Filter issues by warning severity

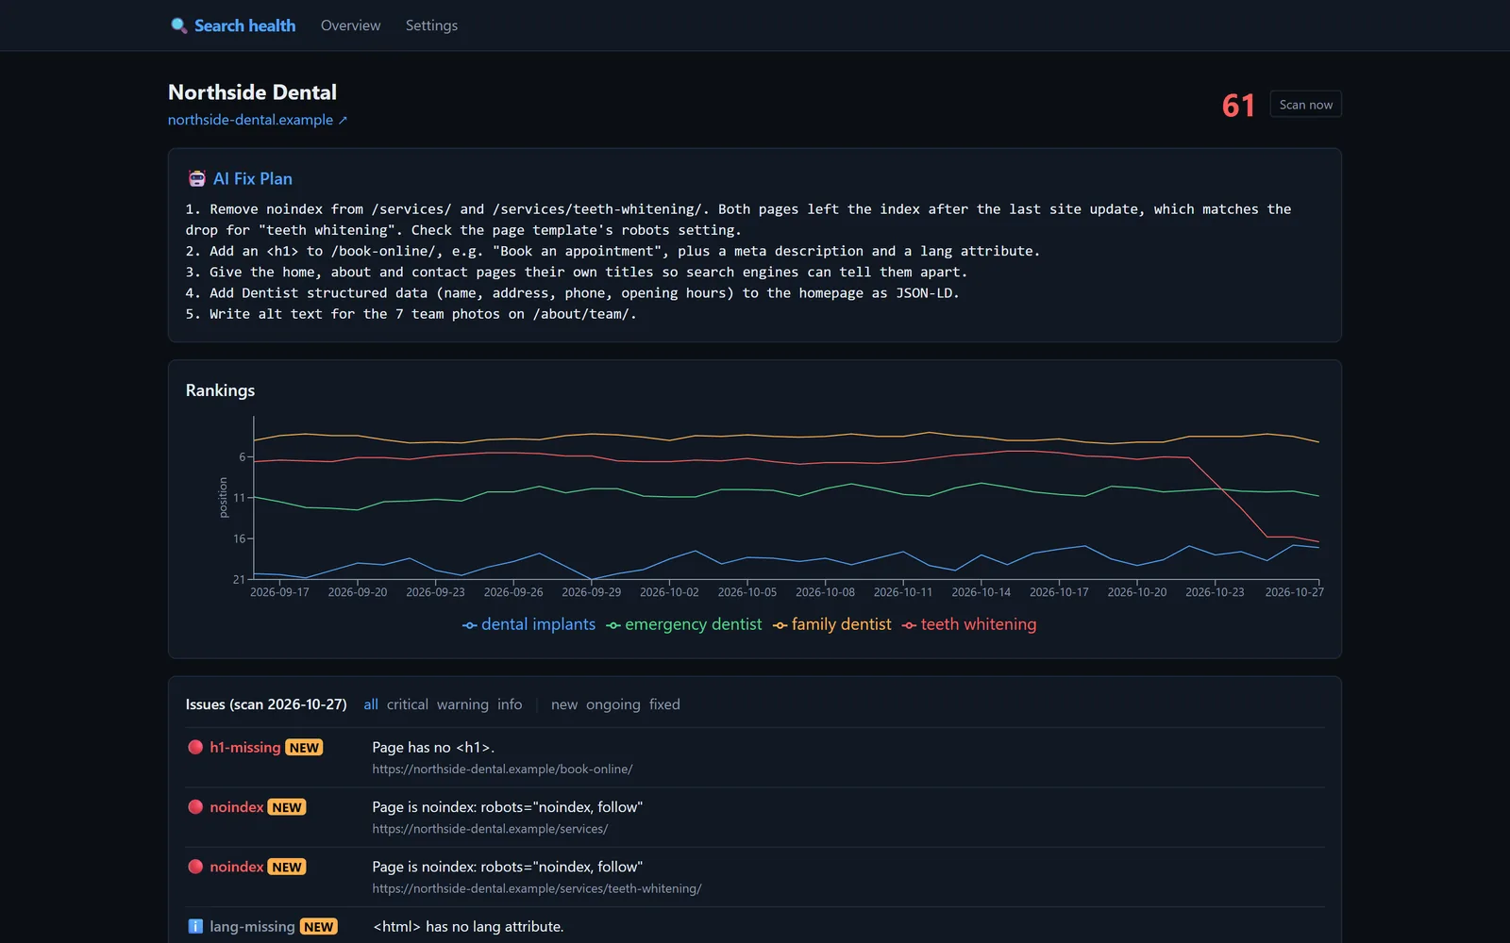tap(462, 704)
